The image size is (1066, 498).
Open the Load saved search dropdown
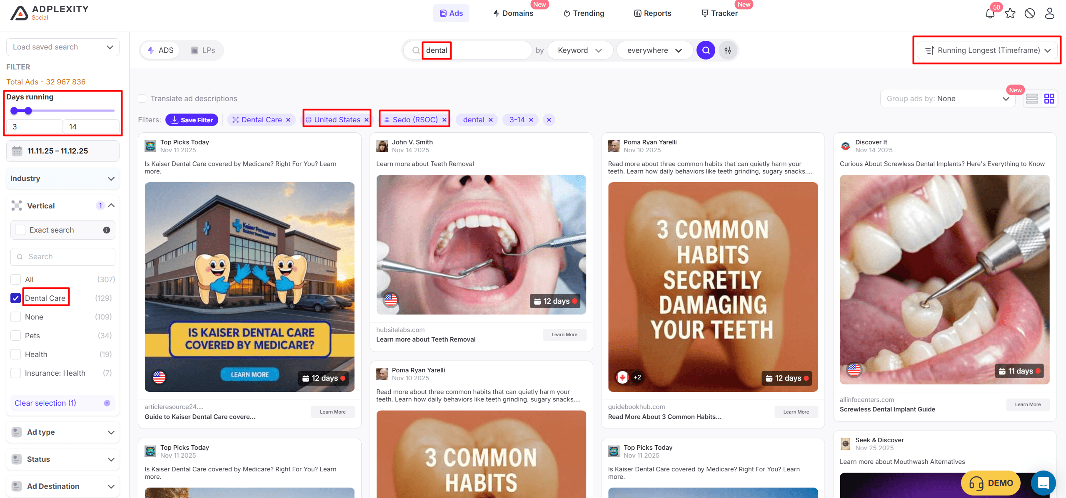62,47
